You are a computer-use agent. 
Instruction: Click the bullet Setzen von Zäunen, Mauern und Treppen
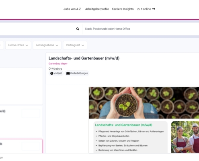119,141
